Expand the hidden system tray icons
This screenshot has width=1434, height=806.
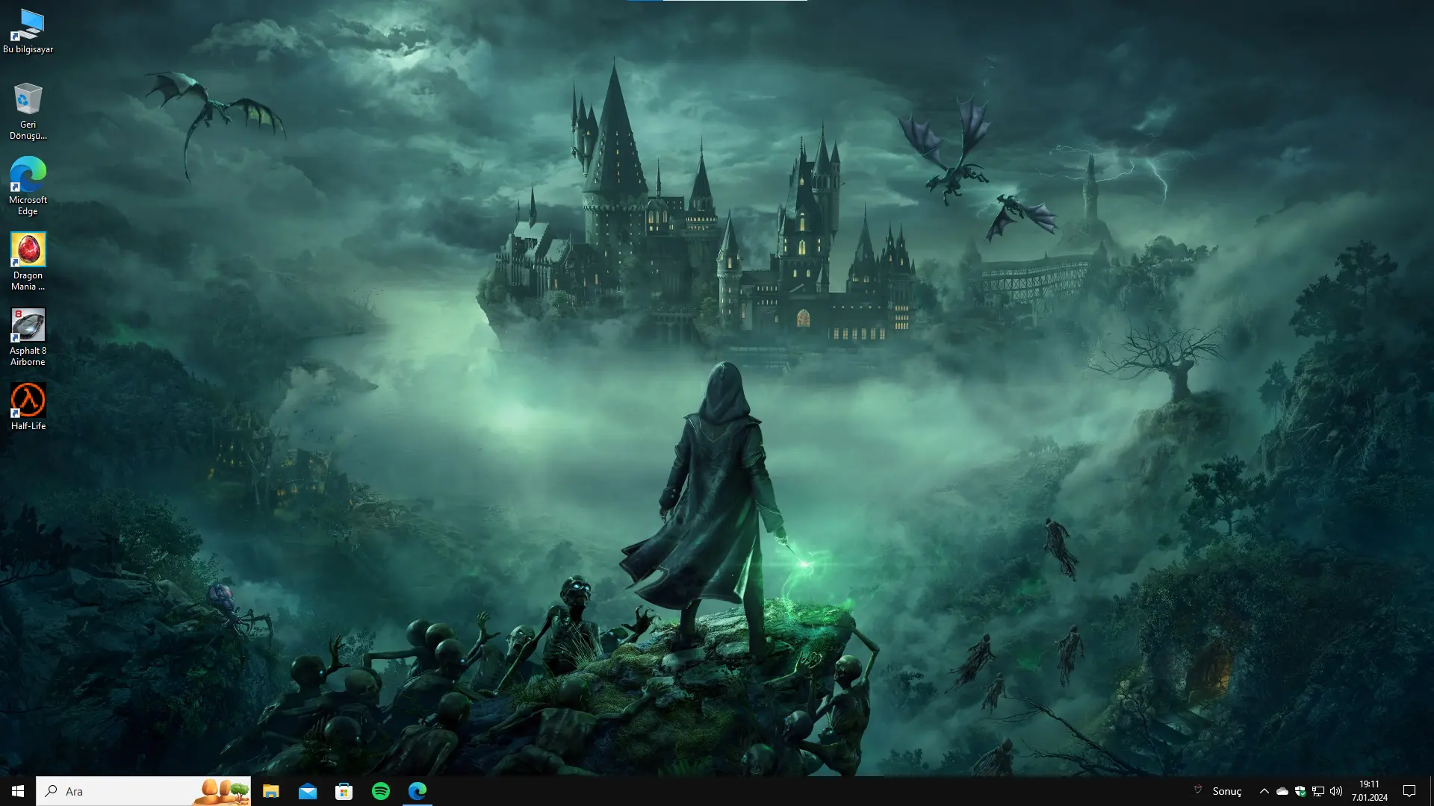pyautogui.click(x=1264, y=791)
